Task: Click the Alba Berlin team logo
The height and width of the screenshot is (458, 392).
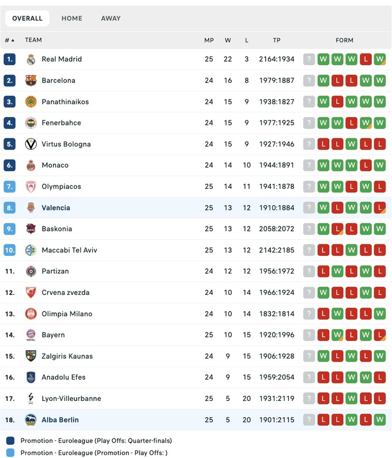Action: click(x=31, y=420)
